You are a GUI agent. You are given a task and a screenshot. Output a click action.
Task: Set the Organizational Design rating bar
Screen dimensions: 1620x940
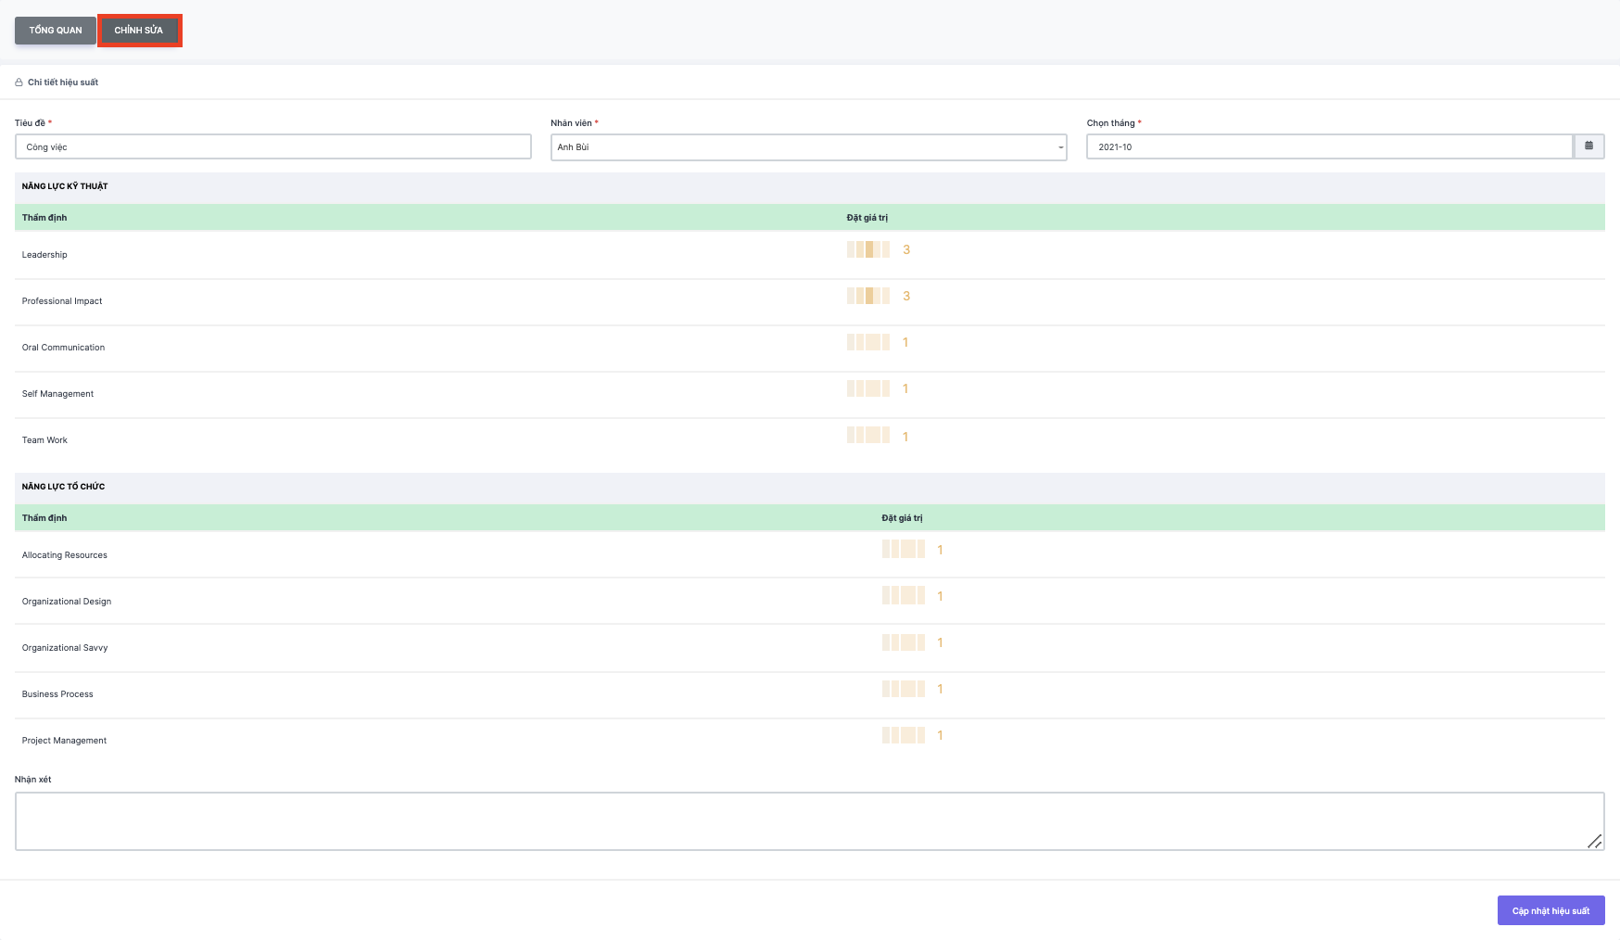click(904, 595)
